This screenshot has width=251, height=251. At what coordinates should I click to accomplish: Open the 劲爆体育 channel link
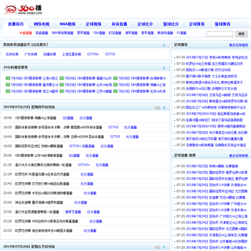pyautogui.click(x=50, y=54)
